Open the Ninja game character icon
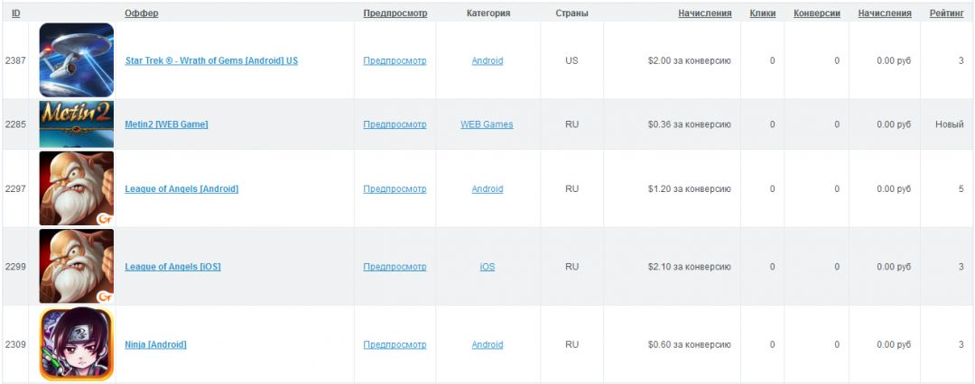This screenshot has width=975, height=384. 77,344
